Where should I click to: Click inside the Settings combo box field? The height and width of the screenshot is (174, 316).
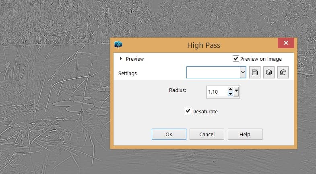click(x=213, y=73)
